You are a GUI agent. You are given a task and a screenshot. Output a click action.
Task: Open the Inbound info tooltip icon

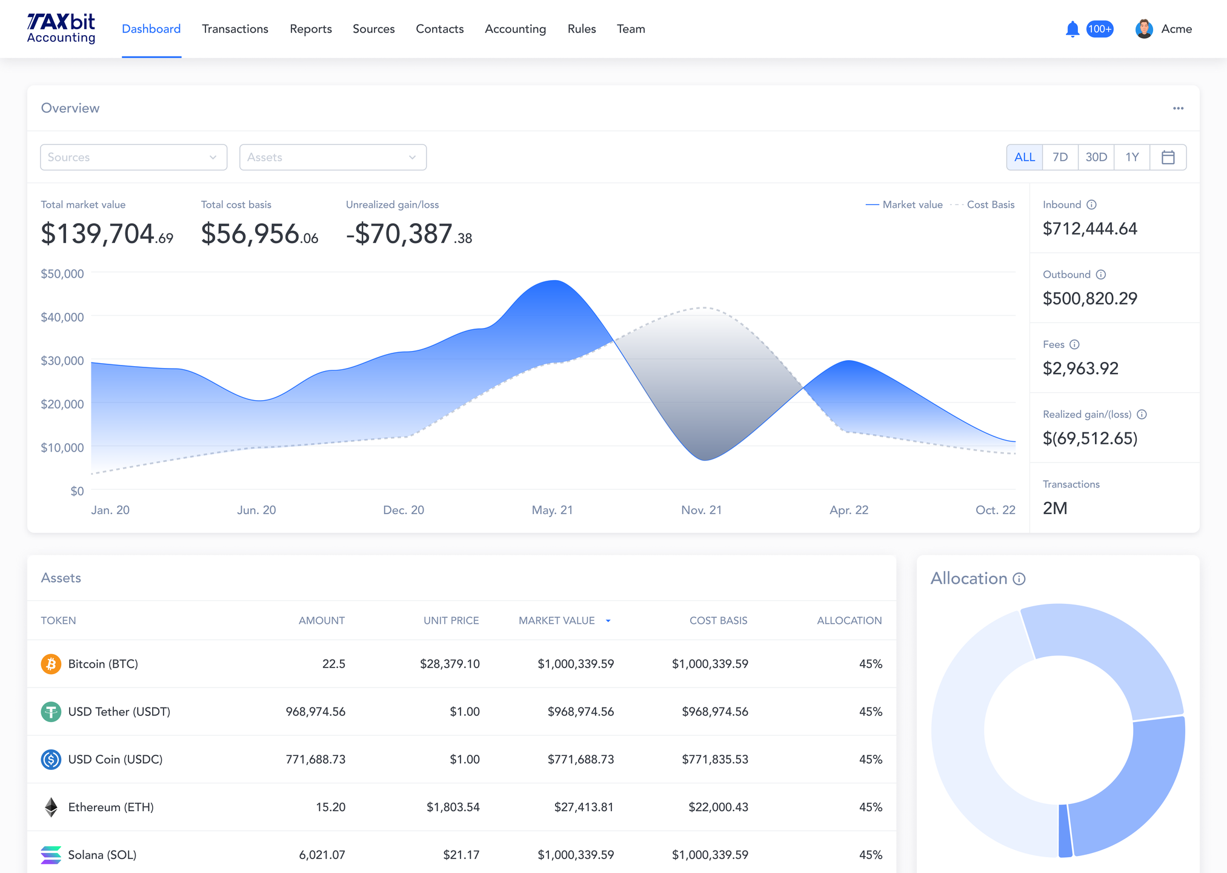point(1092,204)
